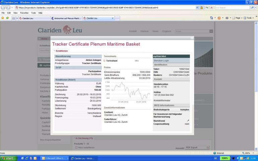Open the Termsheet PDF link
Image resolution: width=258 pixels, height=161 pixels.
point(112,61)
